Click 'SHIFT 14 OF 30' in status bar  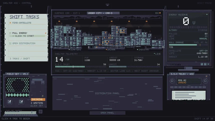click(x=203, y=119)
